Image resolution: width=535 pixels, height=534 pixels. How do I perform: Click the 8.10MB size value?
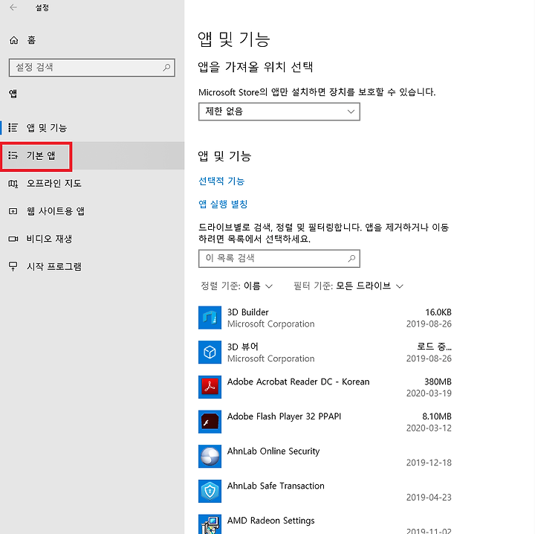pos(437,416)
